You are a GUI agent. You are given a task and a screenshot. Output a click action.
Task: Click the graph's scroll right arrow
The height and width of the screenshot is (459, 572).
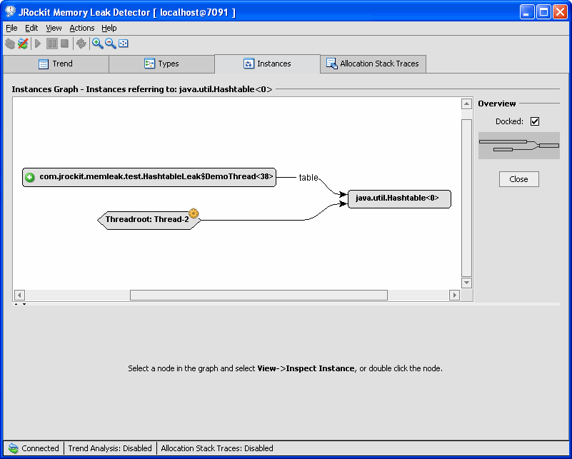coord(454,295)
